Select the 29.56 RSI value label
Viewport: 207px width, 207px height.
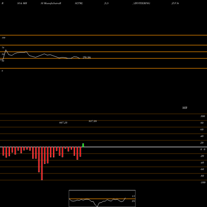[x=87, y=58]
